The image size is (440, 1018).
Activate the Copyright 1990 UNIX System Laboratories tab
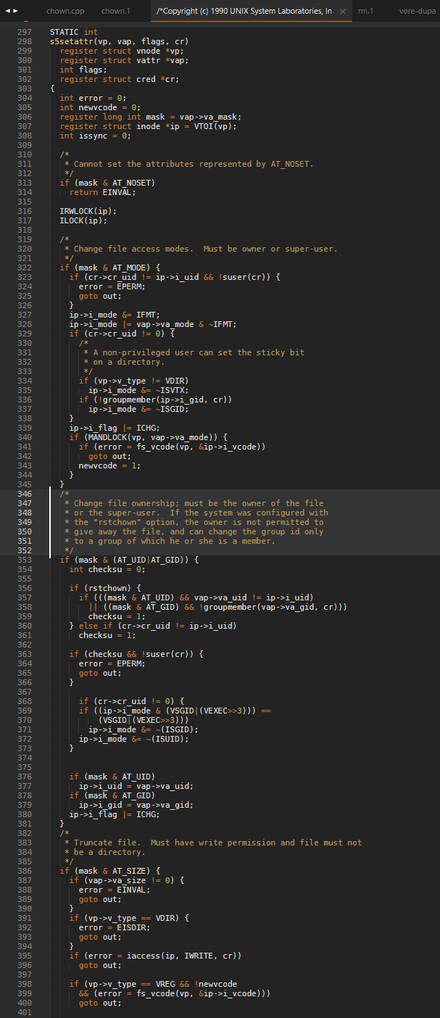[x=244, y=12]
